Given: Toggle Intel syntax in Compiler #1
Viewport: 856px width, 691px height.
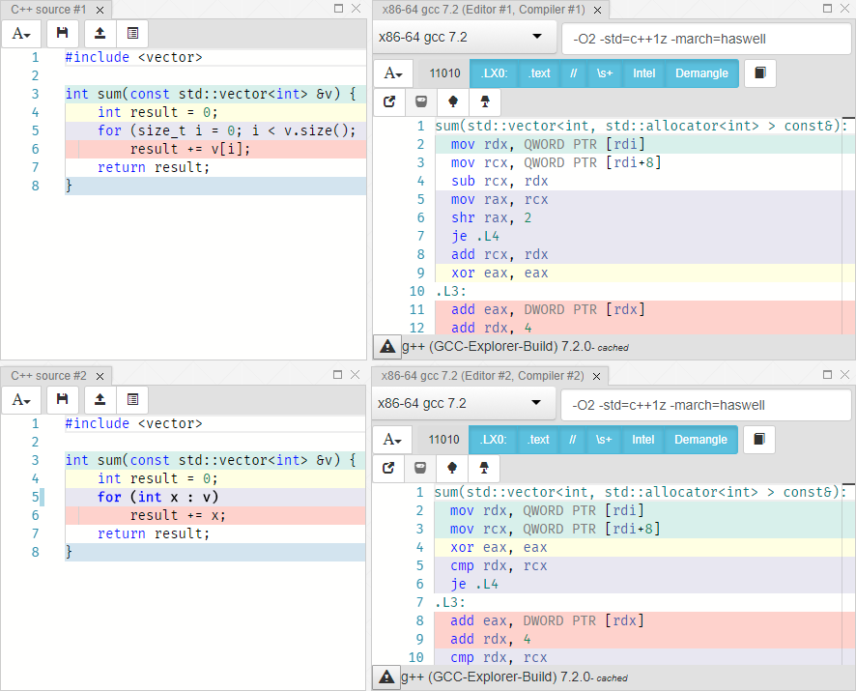Looking at the screenshot, I should (x=642, y=72).
